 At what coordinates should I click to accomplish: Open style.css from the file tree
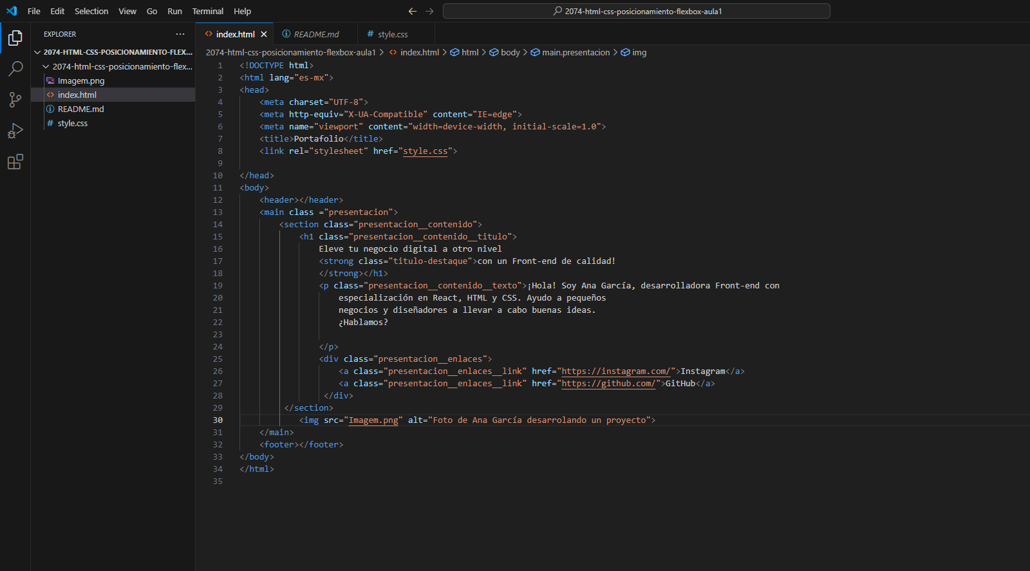113,123
